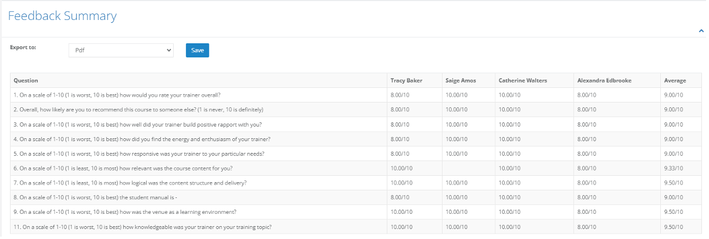Click the Export to label
This screenshot has height=239, width=709.
click(x=23, y=47)
